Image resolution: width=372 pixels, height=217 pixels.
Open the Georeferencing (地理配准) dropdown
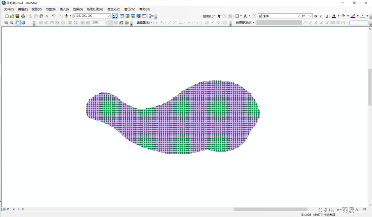coord(245,23)
